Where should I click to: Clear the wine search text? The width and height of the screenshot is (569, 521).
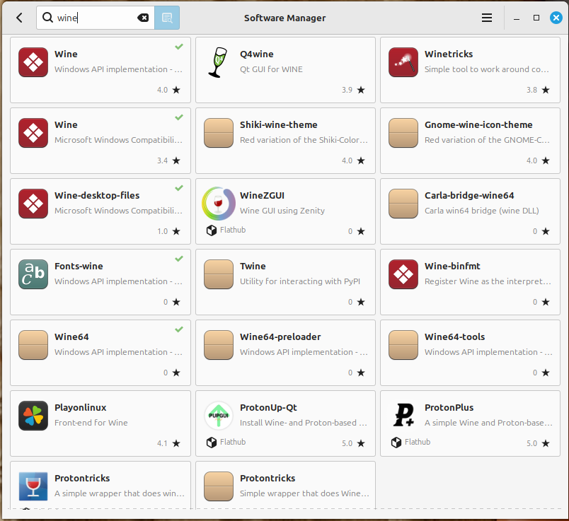point(143,18)
